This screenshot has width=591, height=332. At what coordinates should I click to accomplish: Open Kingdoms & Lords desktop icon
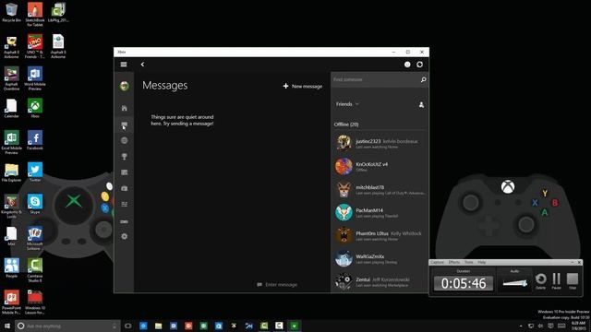click(x=11, y=207)
